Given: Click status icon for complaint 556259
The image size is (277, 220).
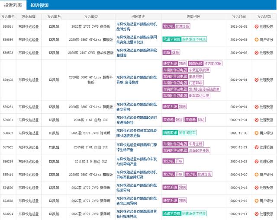Looking at the screenshot, I should point(257,161).
